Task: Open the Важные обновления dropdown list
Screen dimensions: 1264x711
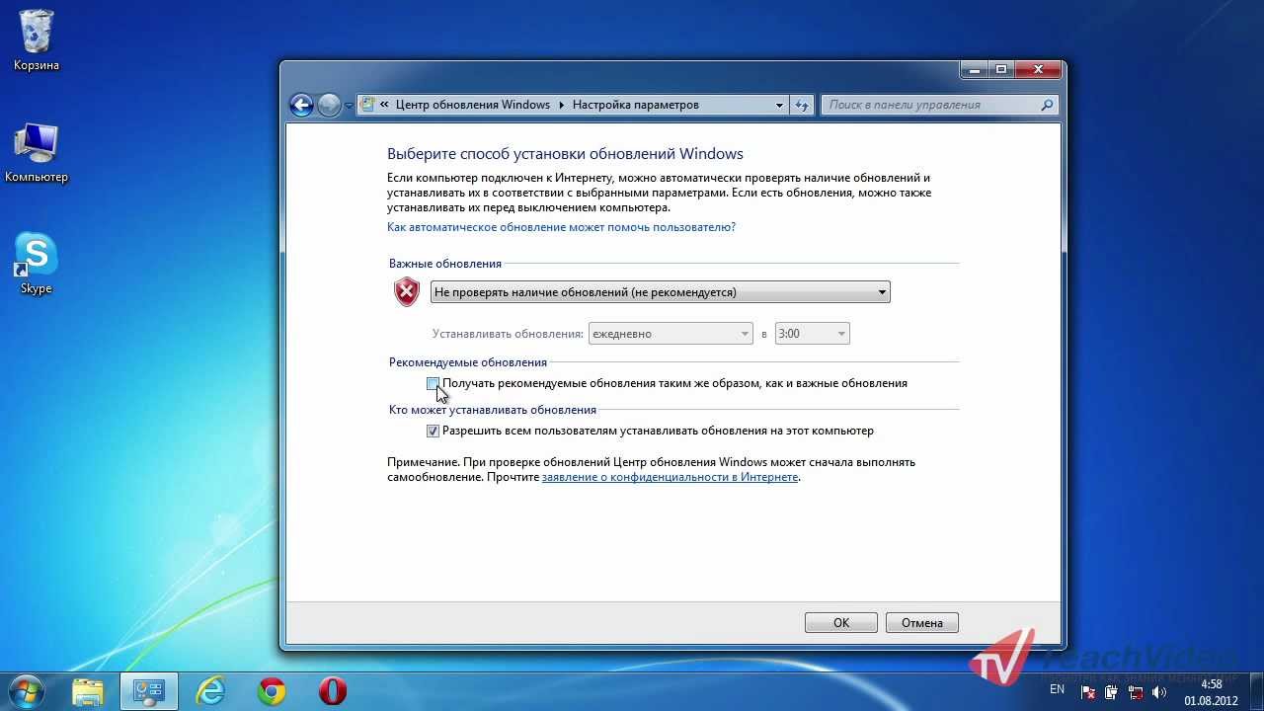Action: pyautogui.click(x=660, y=292)
